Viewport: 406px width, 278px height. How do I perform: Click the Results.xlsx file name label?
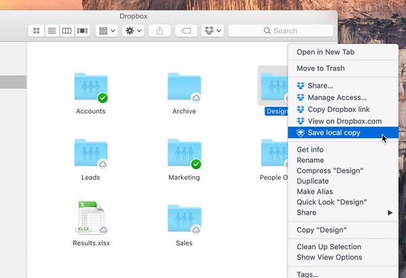coord(92,243)
